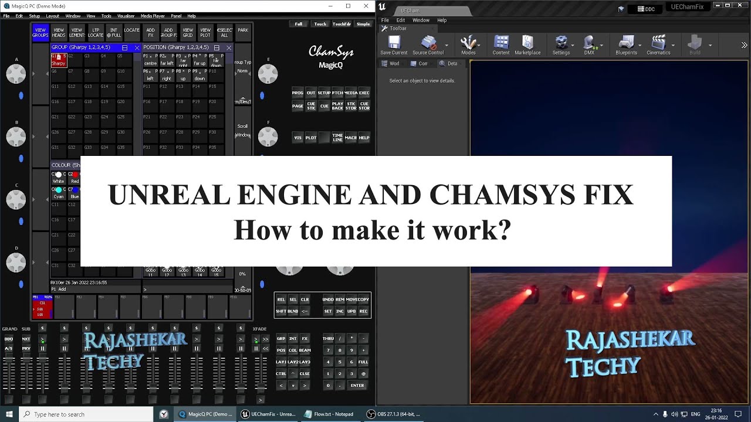Open the Window menu in Unreal
The width and height of the screenshot is (751, 422).
coord(421,20)
